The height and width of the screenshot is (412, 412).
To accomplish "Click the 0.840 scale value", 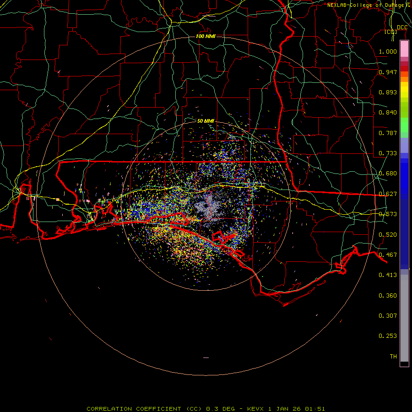I will click(388, 113).
